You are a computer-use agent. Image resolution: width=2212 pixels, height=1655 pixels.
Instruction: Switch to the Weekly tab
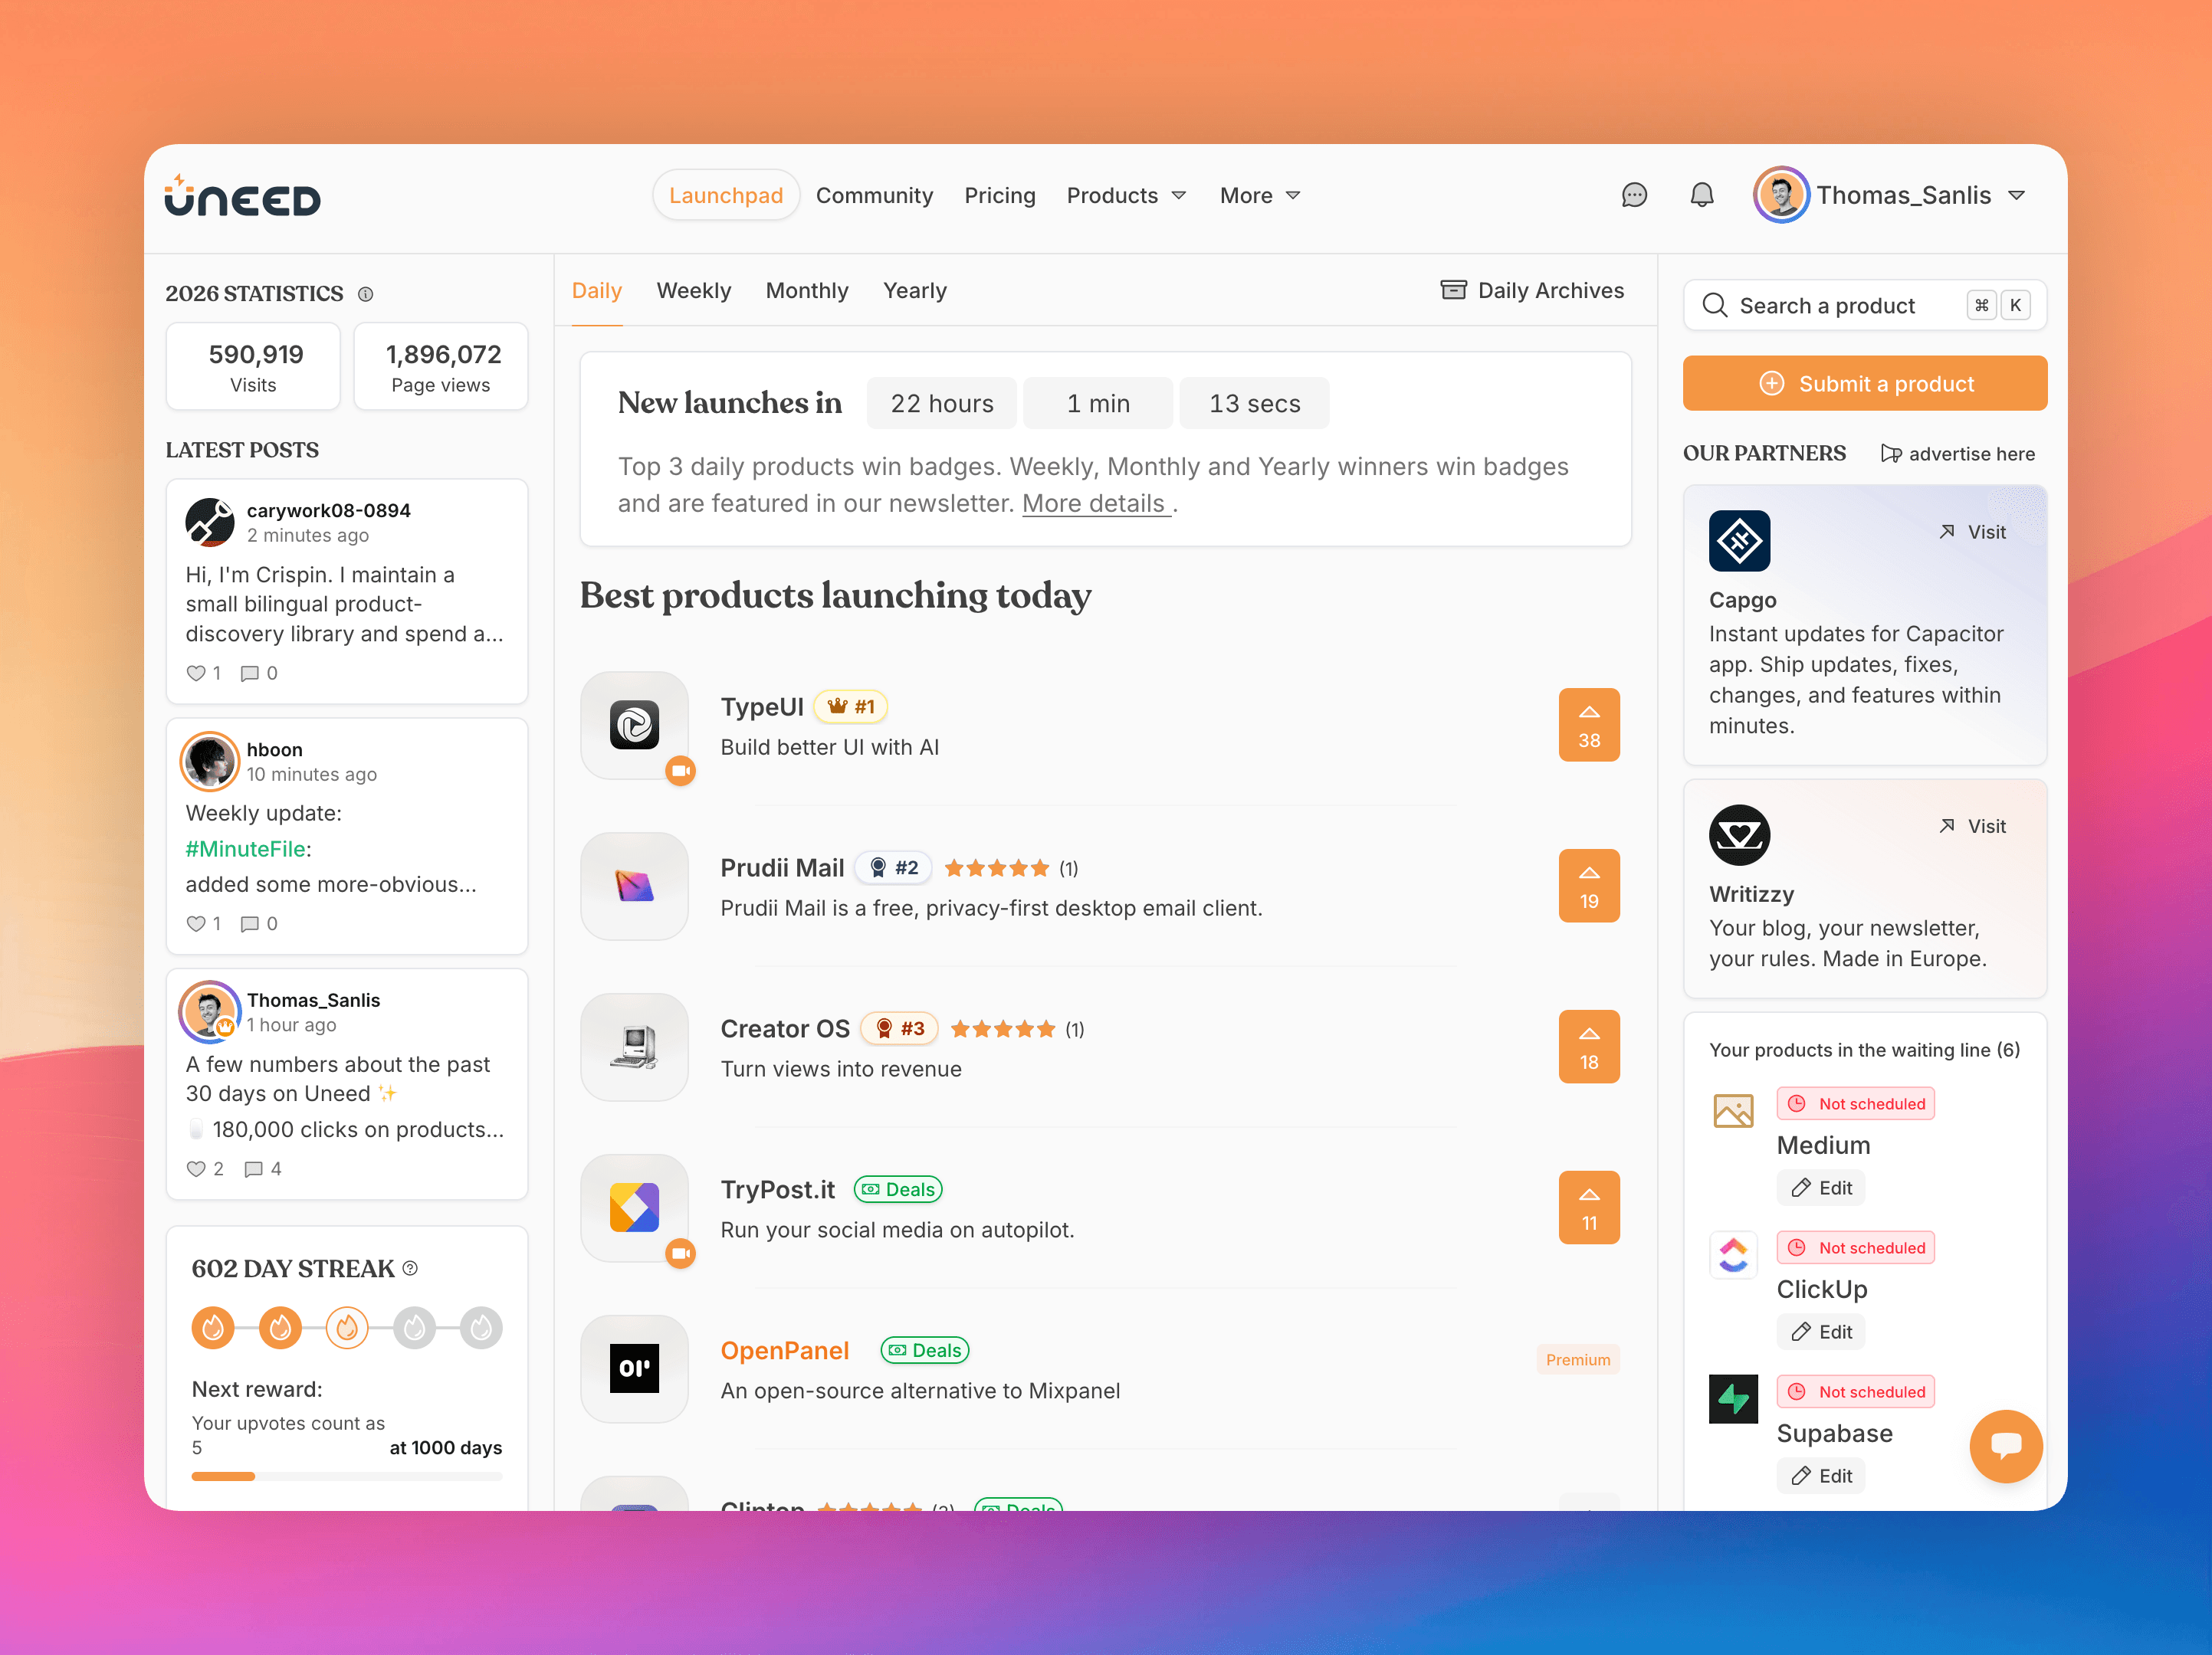[x=693, y=291]
